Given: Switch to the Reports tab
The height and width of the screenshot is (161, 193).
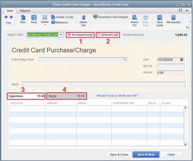Looking at the screenshot, I should tap(25, 11).
